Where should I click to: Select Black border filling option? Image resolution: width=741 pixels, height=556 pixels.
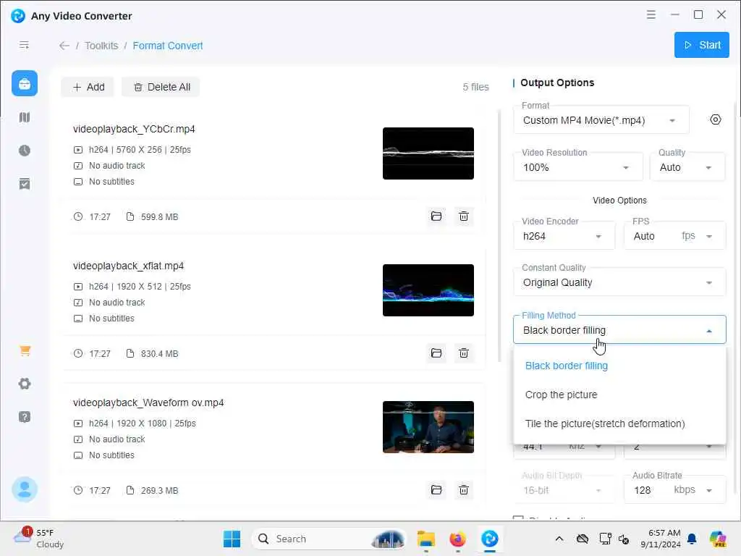coord(619,366)
